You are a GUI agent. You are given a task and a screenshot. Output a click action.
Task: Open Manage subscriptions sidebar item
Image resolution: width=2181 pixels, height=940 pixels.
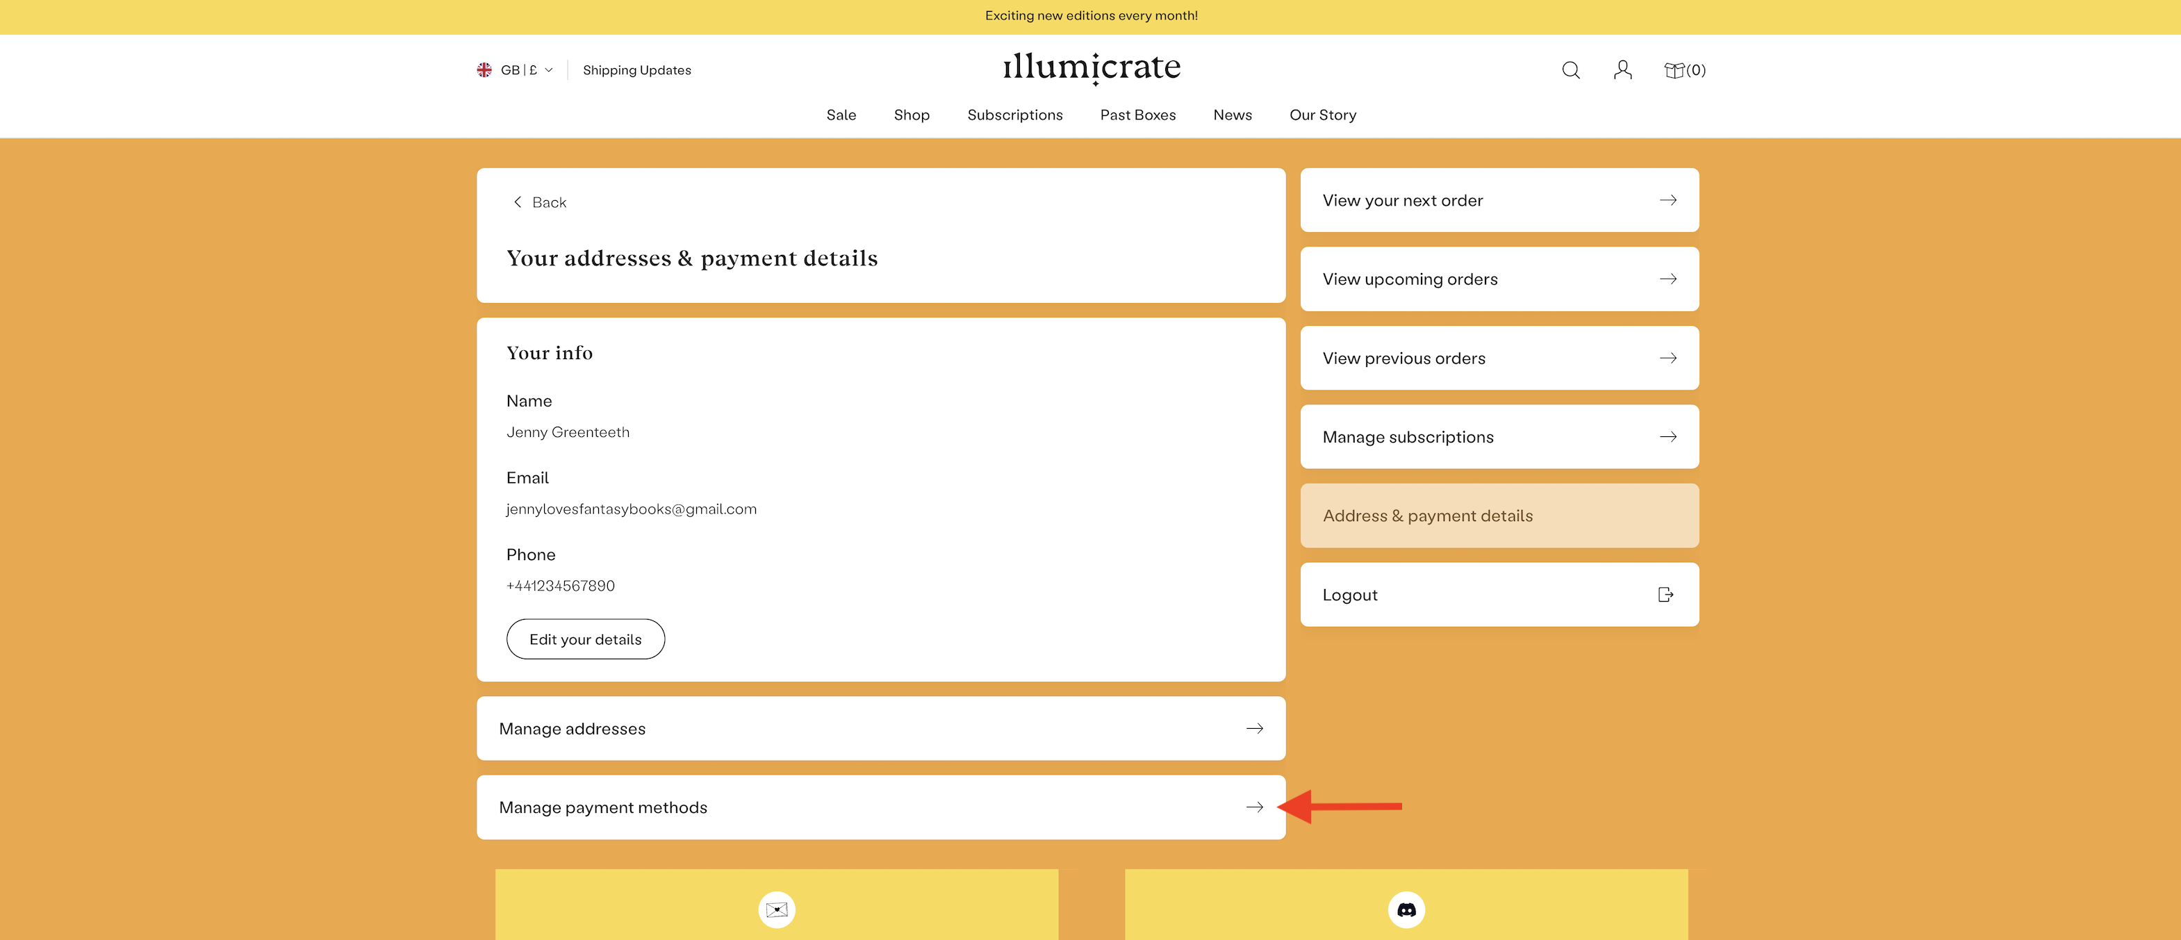click(x=1499, y=437)
